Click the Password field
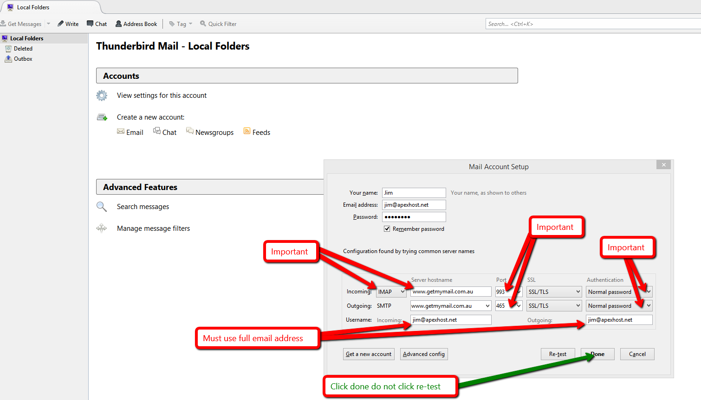 [x=414, y=217]
